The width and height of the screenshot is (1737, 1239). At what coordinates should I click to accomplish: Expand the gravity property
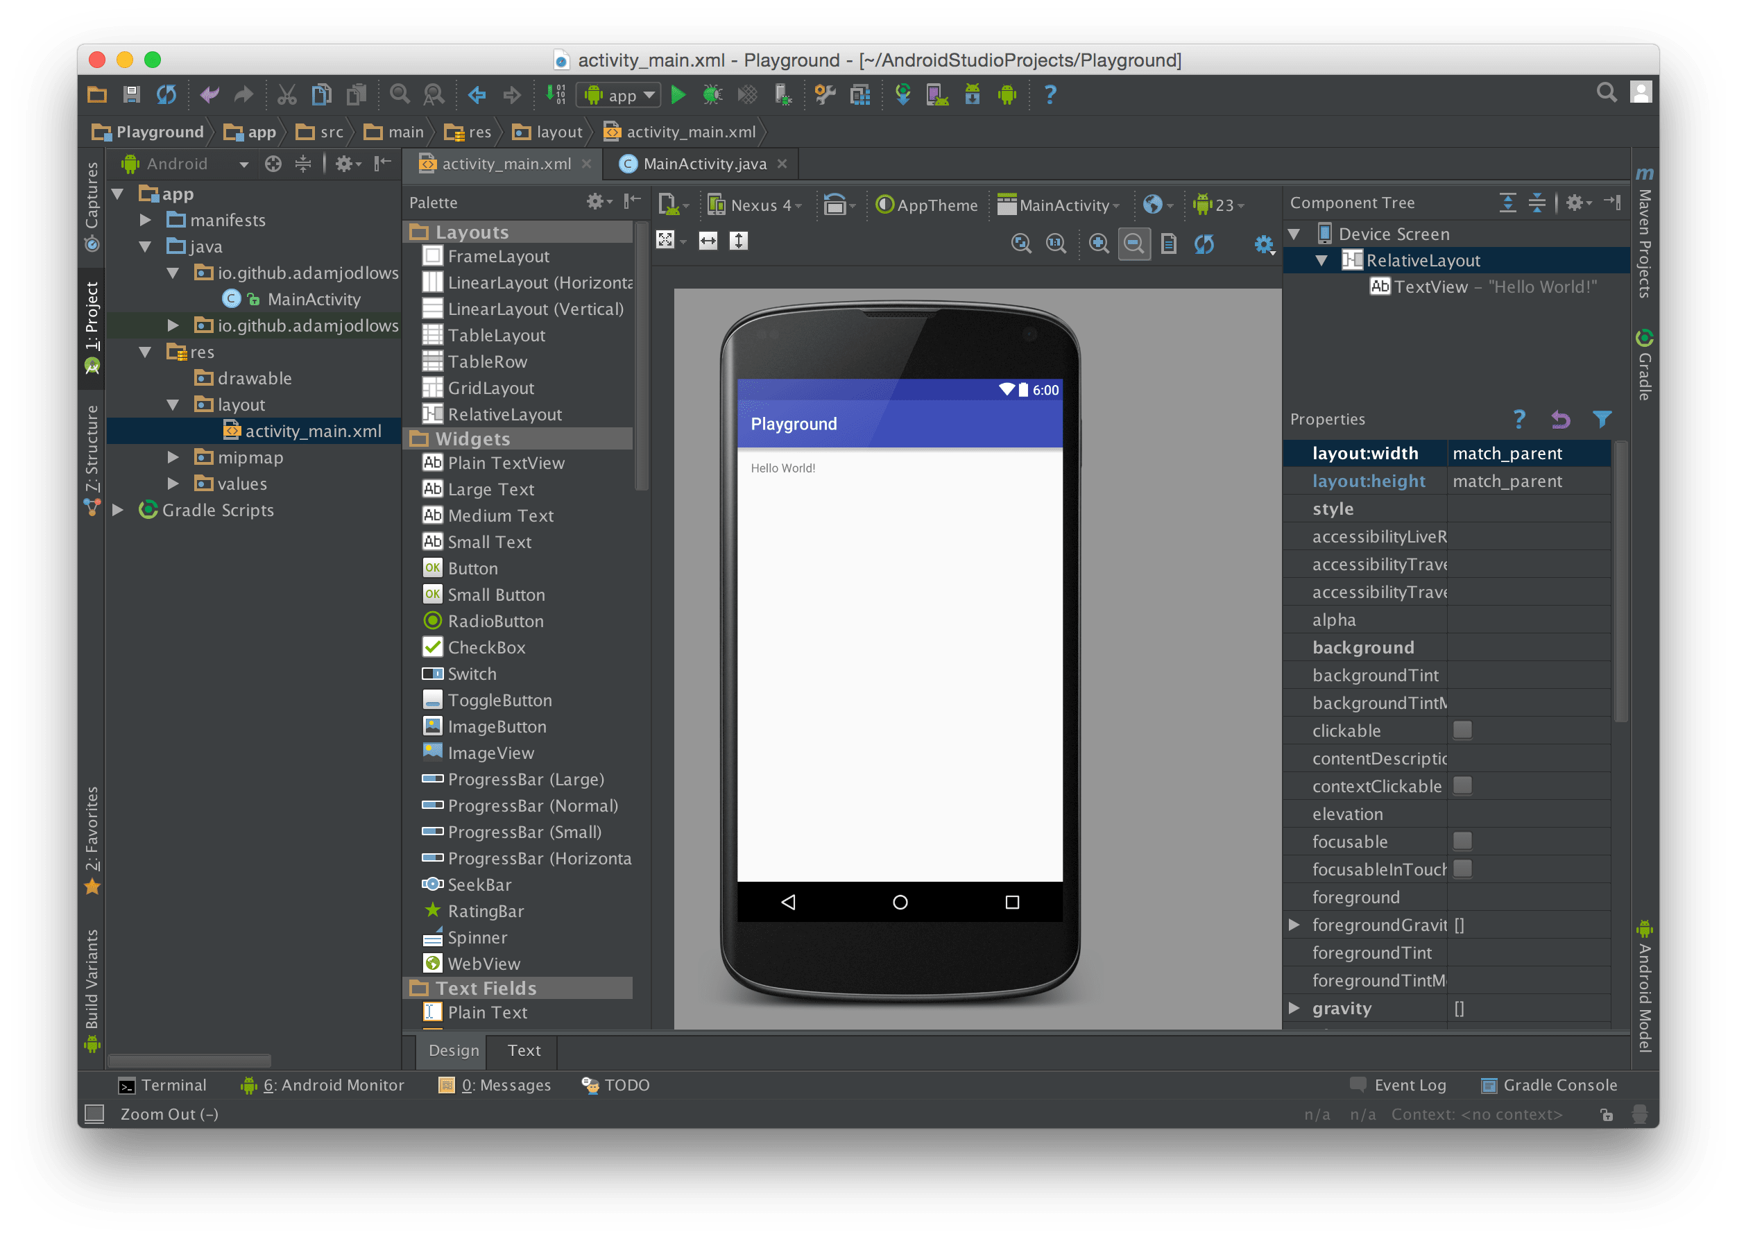click(x=1294, y=1008)
